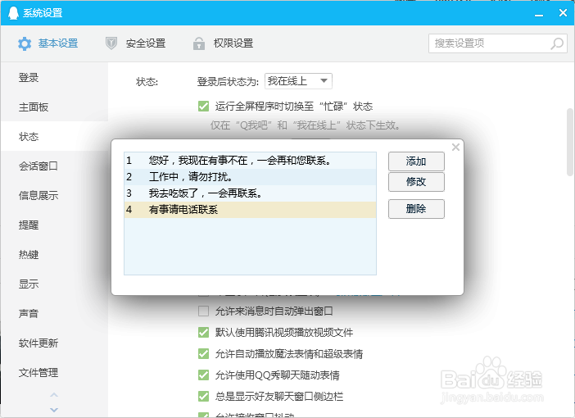575x418 pixels.
Task: Open the 提醒 sidebar section
Action: 54,225
